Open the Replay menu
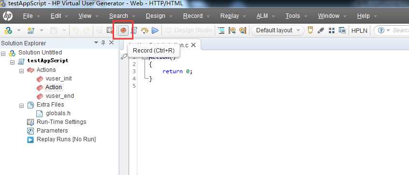 (x=230, y=16)
